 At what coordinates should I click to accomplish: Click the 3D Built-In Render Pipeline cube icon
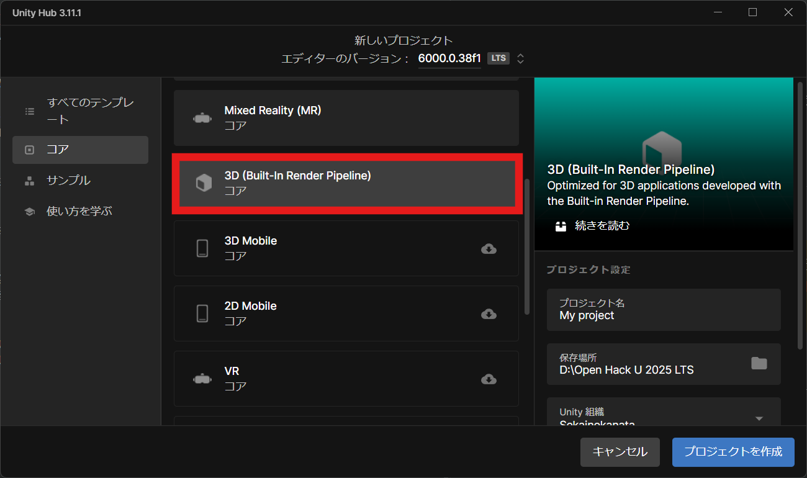coord(204,183)
